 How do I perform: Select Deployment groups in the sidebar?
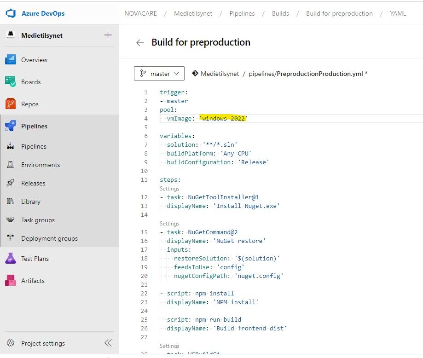pyautogui.click(x=49, y=238)
